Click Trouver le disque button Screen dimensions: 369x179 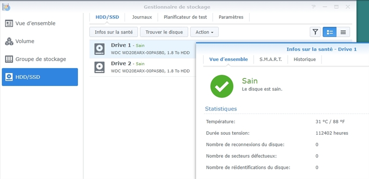pyautogui.click(x=164, y=32)
